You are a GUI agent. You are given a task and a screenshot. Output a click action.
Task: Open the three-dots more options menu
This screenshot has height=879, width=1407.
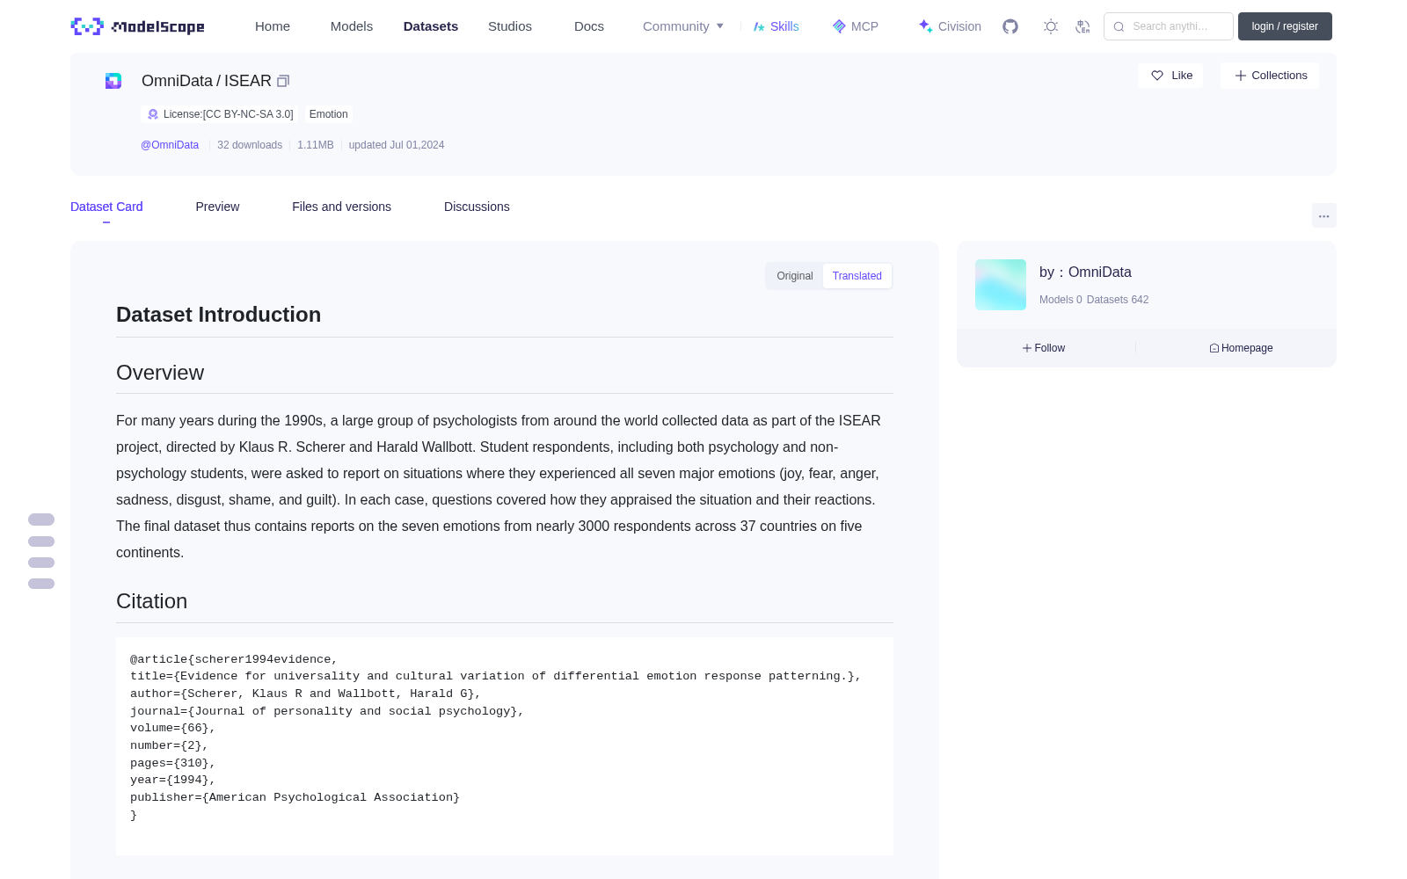click(1323, 215)
